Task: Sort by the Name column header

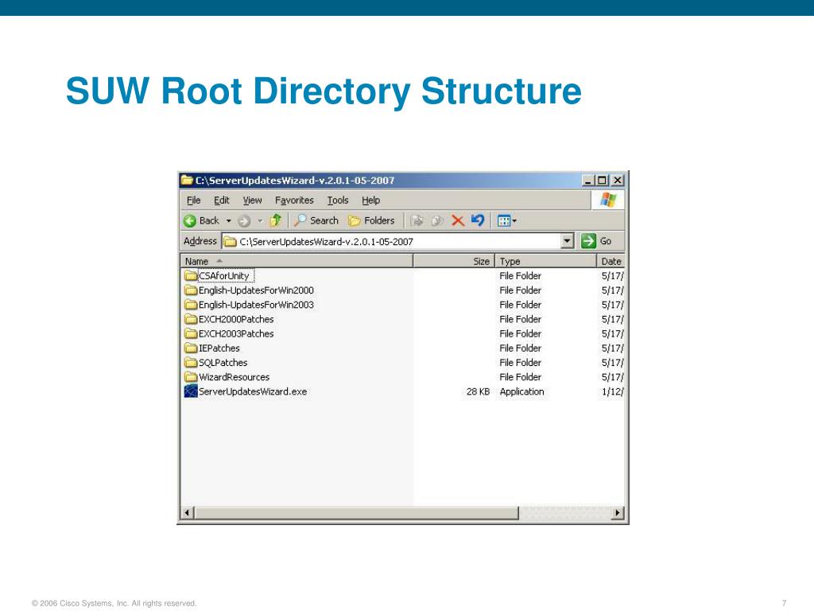Action: click(297, 261)
